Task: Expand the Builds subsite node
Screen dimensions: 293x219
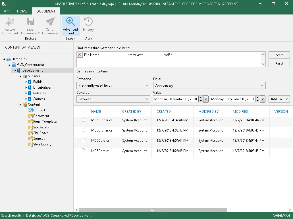Action: [26, 82]
